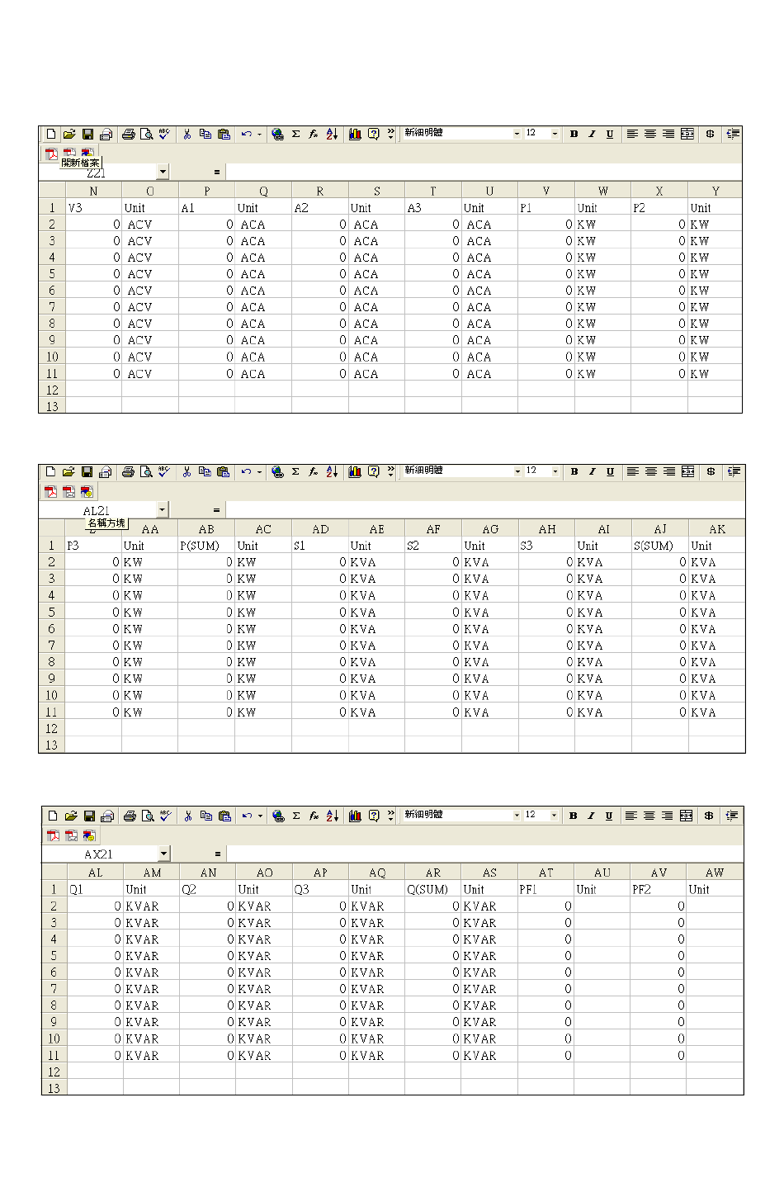This screenshot has width=784, height=1178.
Task: Open Name Box dropdown beside AL21
Action: [x=163, y=509]
